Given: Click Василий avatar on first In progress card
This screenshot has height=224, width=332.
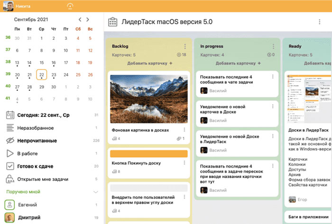Looking at the screenshot, I should click(x=204, y=90).
